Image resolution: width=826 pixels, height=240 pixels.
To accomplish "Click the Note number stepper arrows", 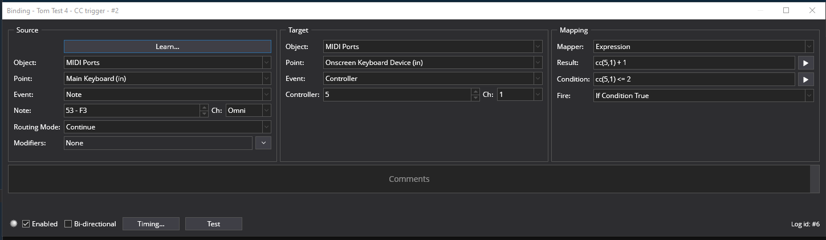I will coord(204,111).
